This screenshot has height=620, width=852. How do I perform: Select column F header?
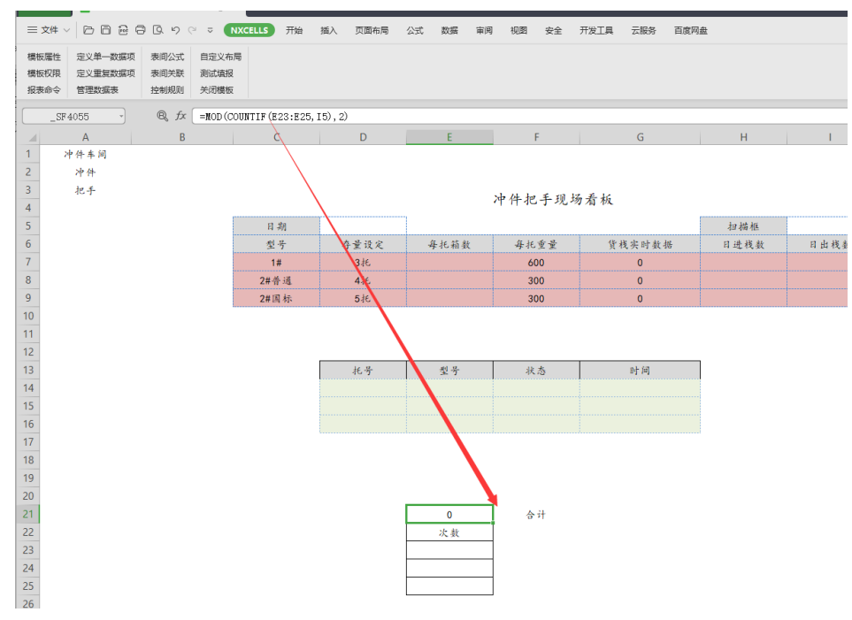[536, 137]
